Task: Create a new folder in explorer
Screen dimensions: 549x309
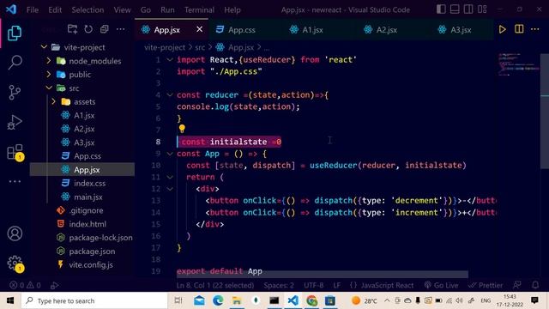Action: pos(72,29)
